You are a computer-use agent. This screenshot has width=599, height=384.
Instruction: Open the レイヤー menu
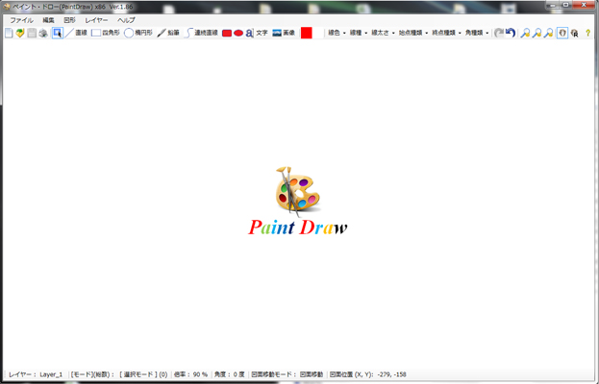point(96,20)
